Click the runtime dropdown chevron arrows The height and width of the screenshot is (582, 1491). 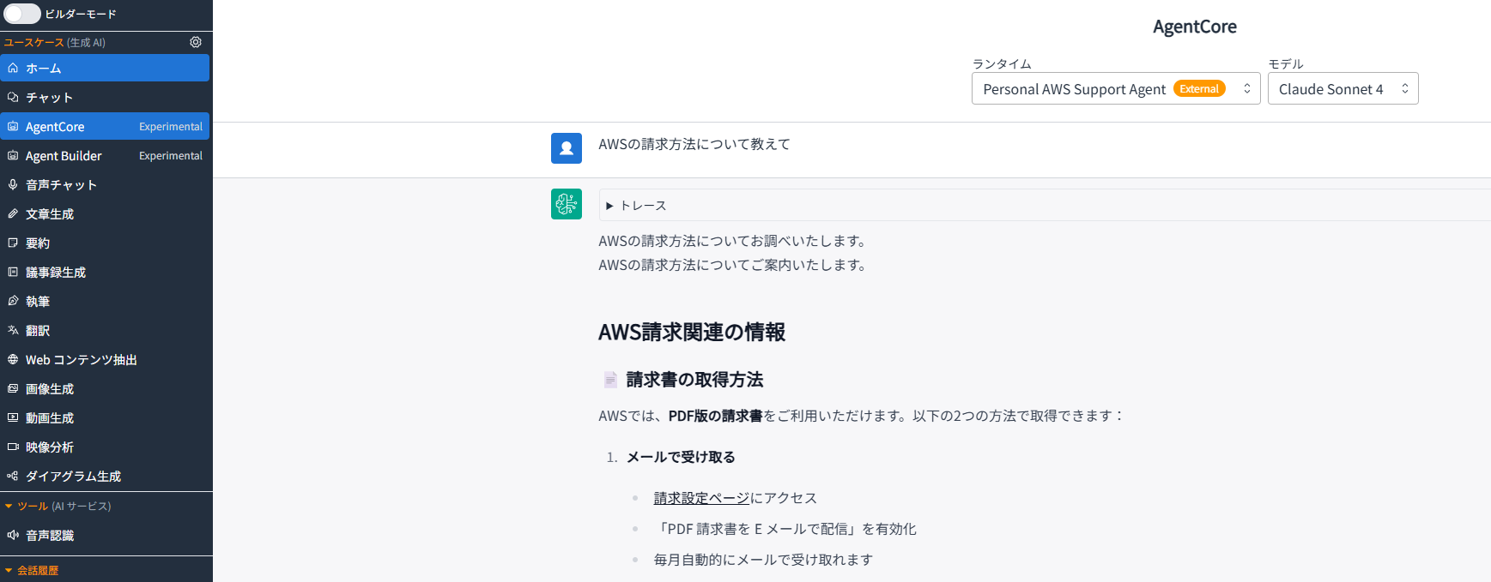point(1247,88)
